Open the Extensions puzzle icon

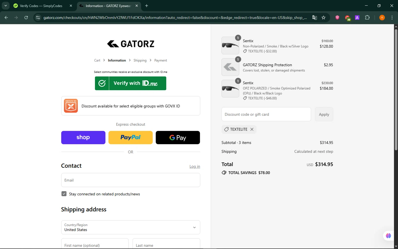coord(367,18)
